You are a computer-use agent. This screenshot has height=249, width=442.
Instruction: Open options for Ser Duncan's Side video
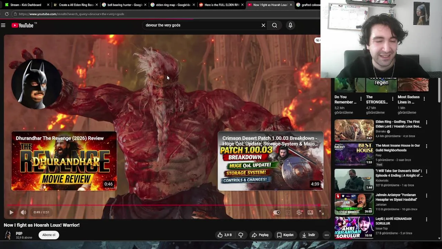[x=426, y=172]
